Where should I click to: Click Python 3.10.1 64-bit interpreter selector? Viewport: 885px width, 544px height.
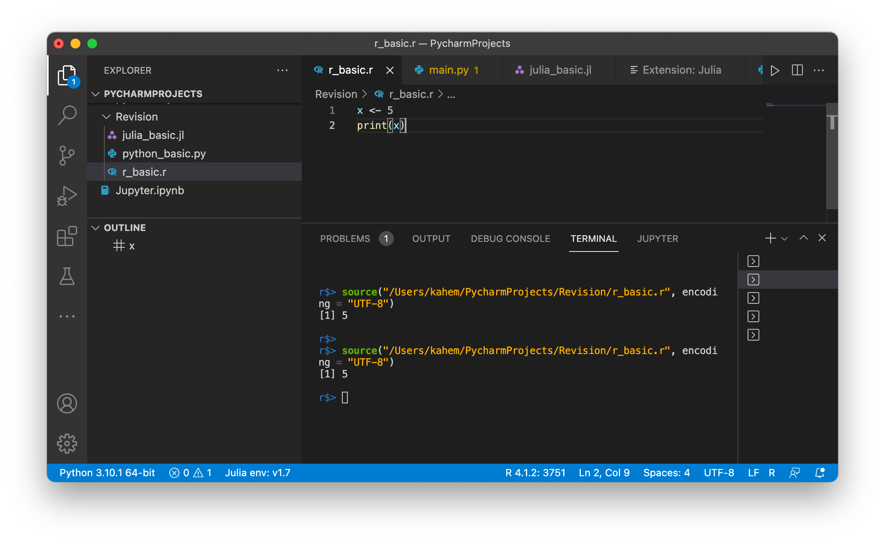[x=107, y=473]
